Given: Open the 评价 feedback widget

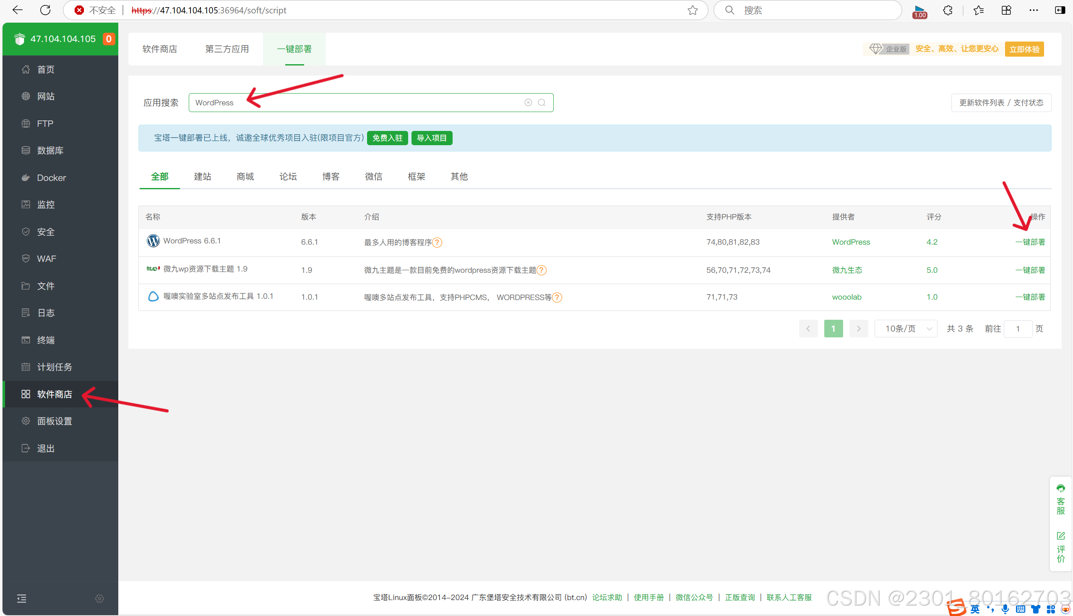Looking at the screenshot, I should 1060,548.
